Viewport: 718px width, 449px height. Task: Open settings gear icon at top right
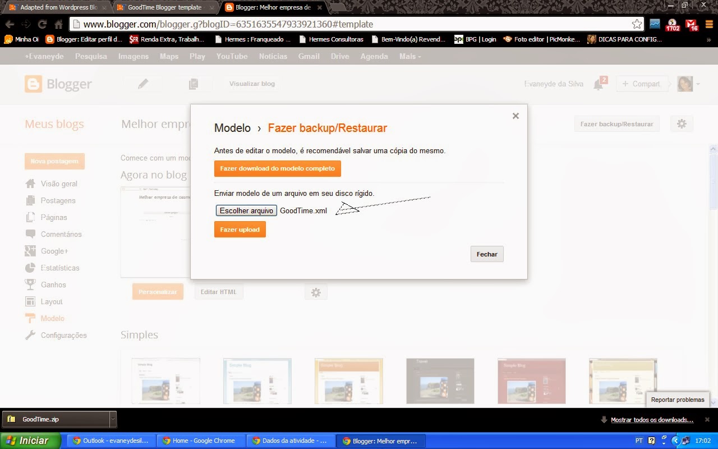[x=682, y=124]
